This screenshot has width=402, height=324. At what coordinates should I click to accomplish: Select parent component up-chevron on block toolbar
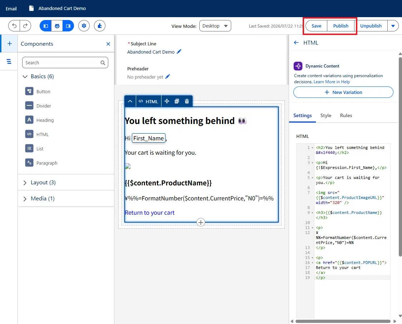pyautogui.click(x=130, y=101)
